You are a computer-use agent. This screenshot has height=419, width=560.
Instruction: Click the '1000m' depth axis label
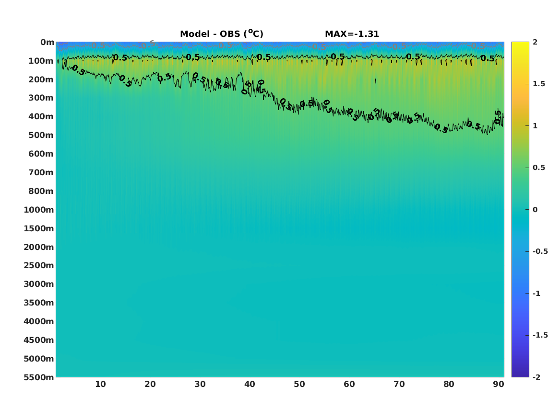click(39, 210)
